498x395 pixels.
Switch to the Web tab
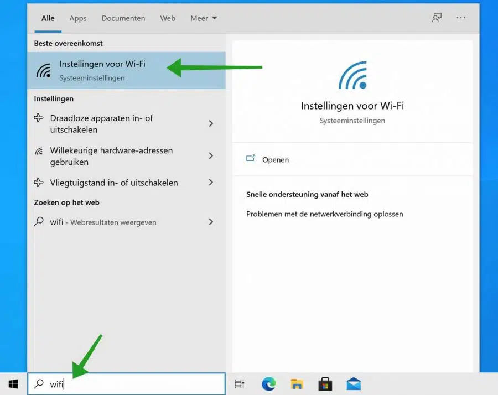[168, 18]
